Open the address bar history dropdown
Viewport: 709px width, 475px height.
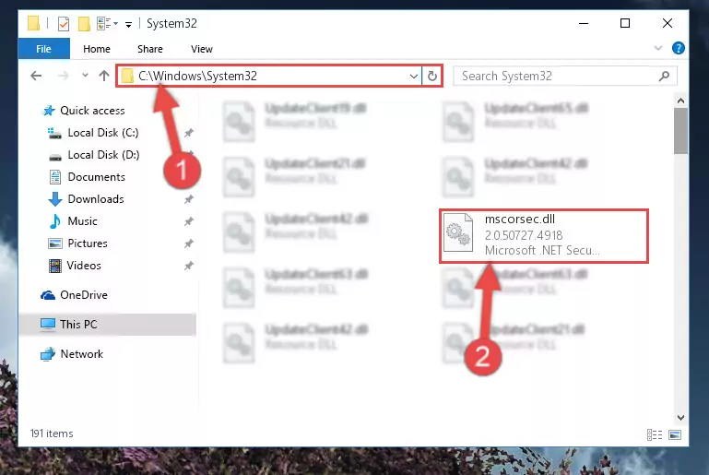(x=413, y=76)
